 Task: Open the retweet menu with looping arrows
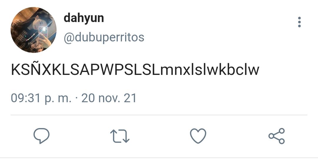pyautogui.click(x=120, y=136)
